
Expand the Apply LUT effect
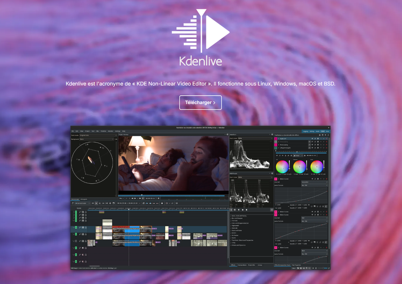[x=279, y=139]
